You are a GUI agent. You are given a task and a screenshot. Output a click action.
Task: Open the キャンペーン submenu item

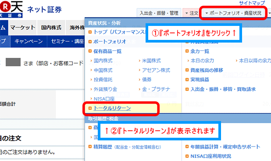coord(29,41)
